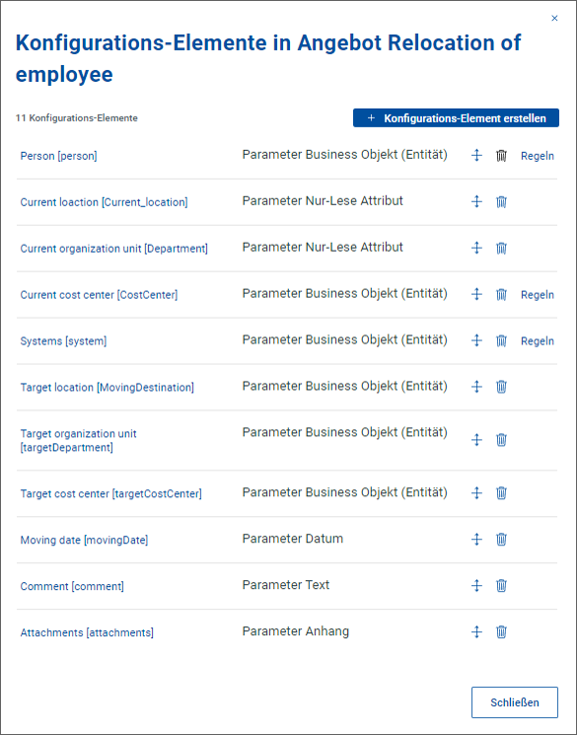This screenshot has height=735, width=577.
Task: Open the Comment [comment] link
Action: coord(72,586)
